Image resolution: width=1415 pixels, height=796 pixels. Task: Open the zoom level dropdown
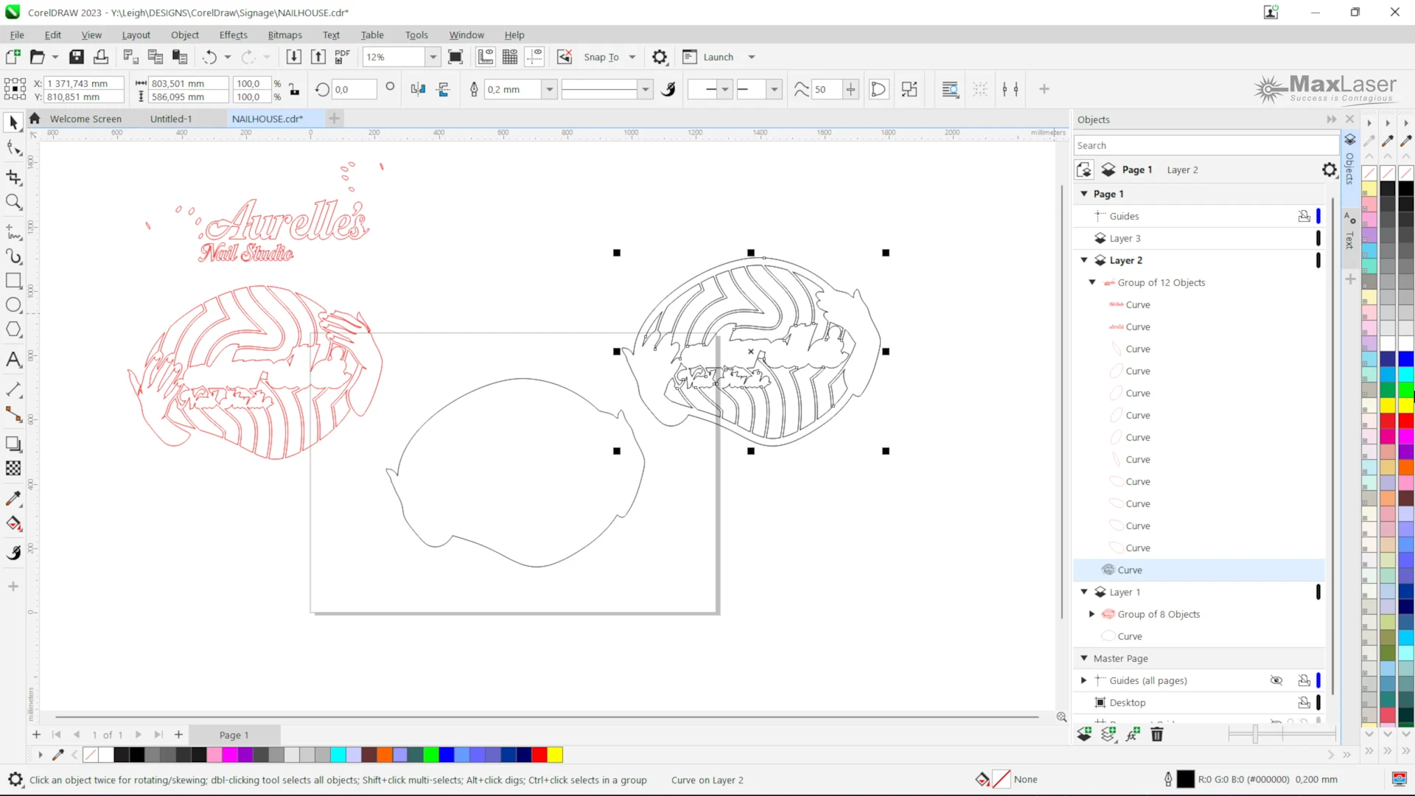pyautogui.click(x=433, y=57)
